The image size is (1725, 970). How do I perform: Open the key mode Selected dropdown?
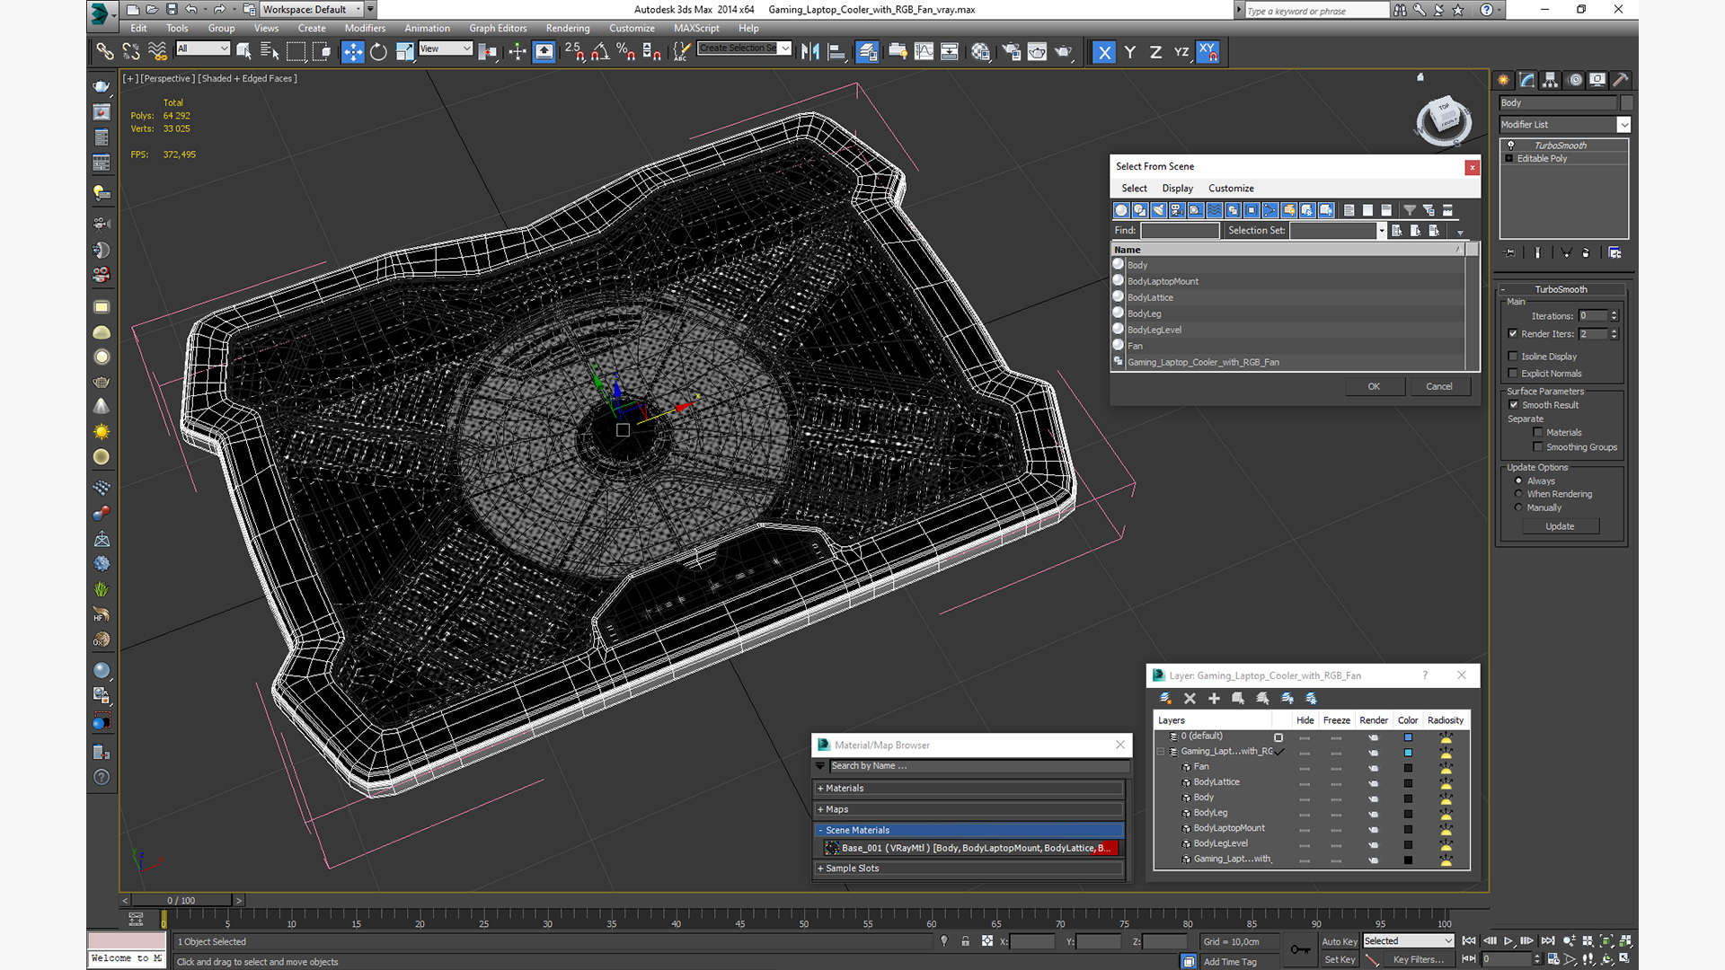[1408, 941]
